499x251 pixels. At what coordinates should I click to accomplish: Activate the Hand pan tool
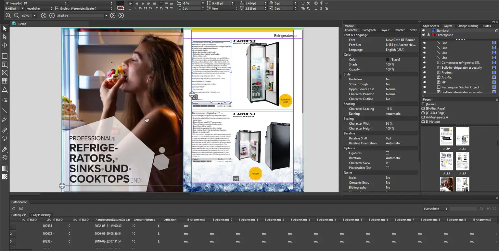(x=5, y=158)
